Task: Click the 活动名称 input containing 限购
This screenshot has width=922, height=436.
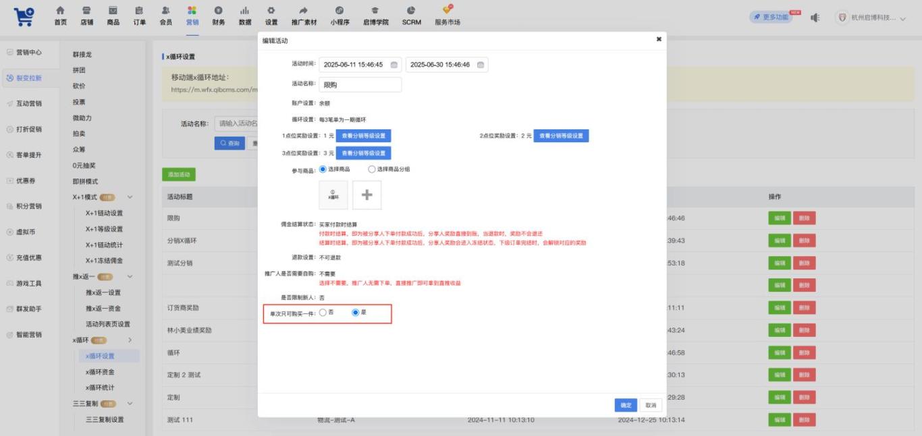Action: [360, 85]
